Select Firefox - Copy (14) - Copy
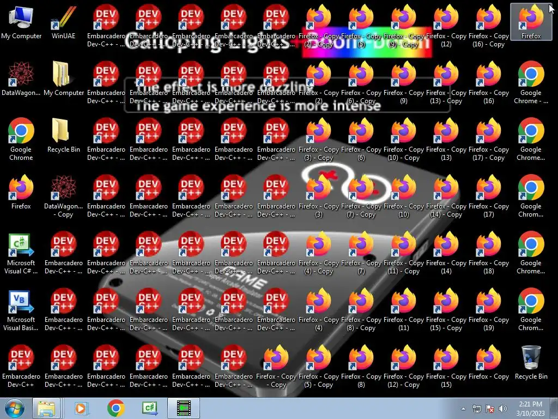The height and width of the screenshot is (419, 558). (x=446, y=196)
